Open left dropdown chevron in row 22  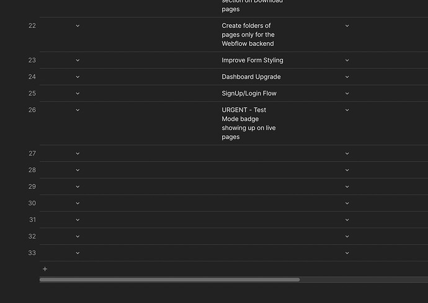pyautogui.click(x=78, y=26)
